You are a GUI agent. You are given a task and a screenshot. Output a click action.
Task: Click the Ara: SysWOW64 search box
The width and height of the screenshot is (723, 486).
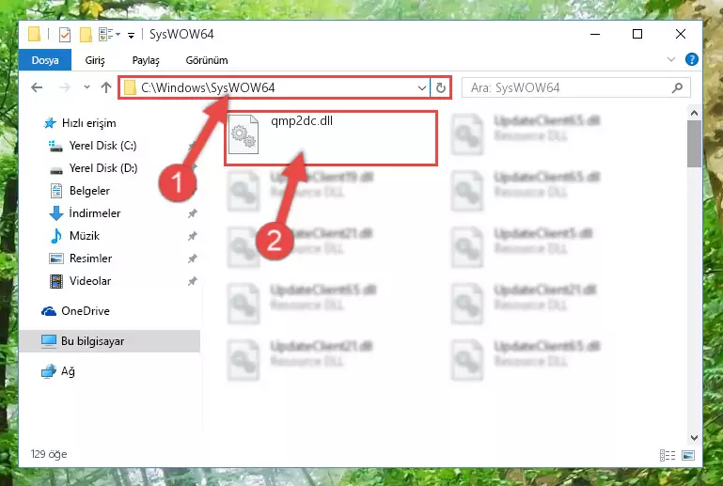(576, 87)
